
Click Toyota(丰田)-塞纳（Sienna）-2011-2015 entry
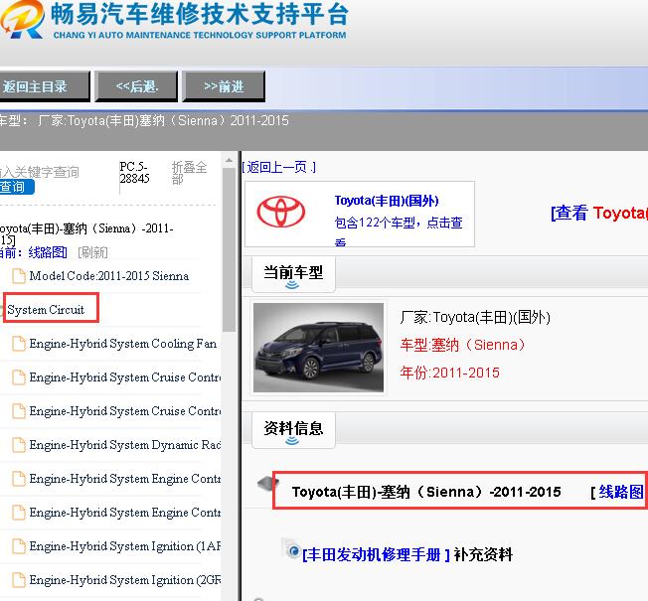pos(426,492)
